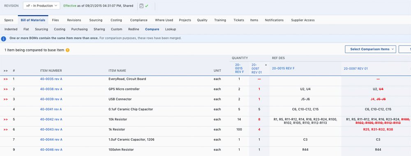Open the Quality tab
The image size is (411, 156).
click(x=202, y=20)
